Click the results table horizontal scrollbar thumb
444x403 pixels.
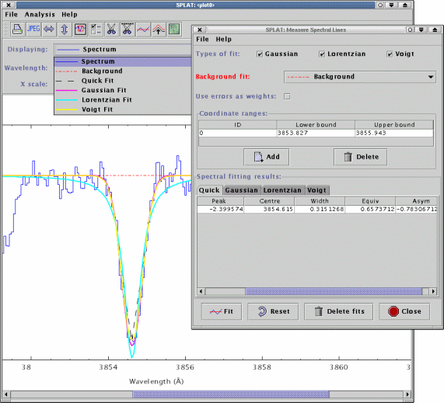(334, 291)
